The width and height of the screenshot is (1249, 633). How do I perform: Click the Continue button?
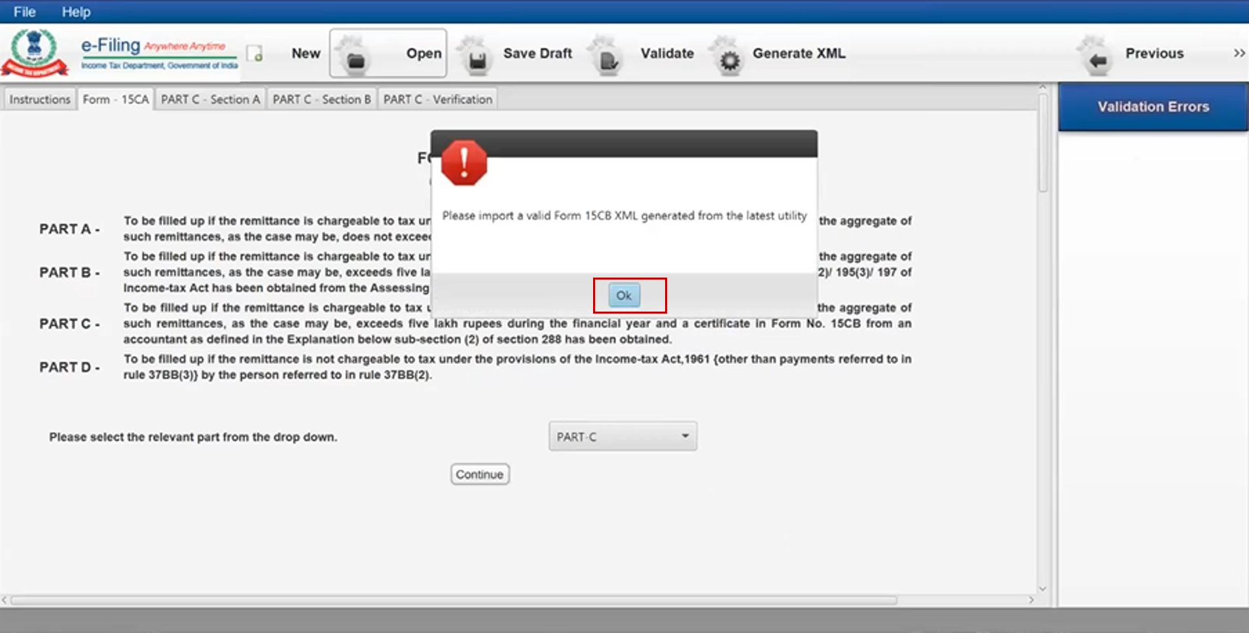(479, 475)
